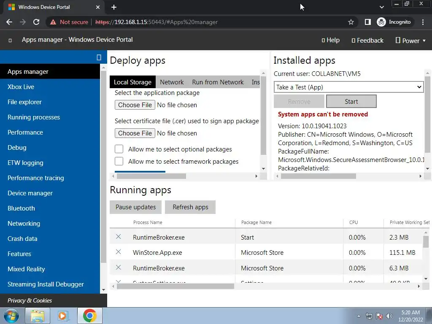The width and height of the screenshot is (432, 324).
Task: Terminate the WinStore.App.exe process
Action: click(119, 252)
